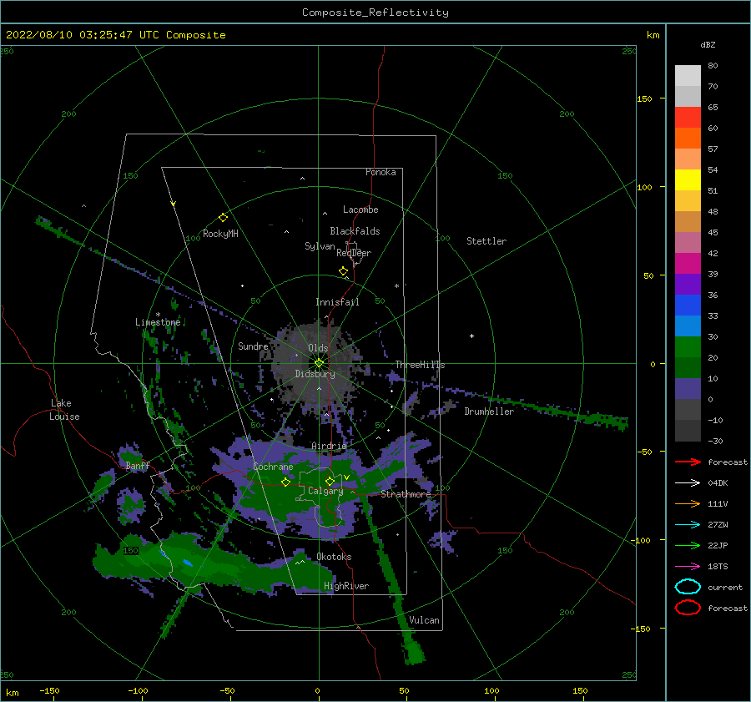Click the Okotoks city label
This screenshot has height=702, width=751.
[x=334, y=557]
